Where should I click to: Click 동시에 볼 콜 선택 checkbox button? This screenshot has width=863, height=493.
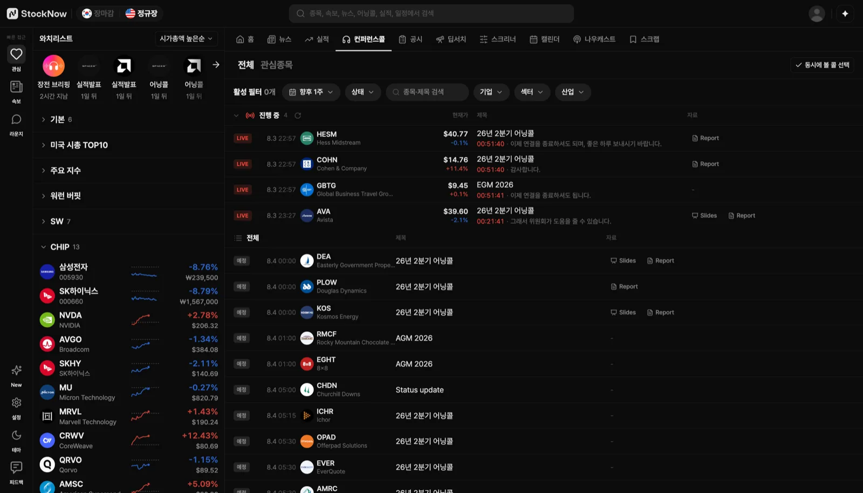click(822, 65)
